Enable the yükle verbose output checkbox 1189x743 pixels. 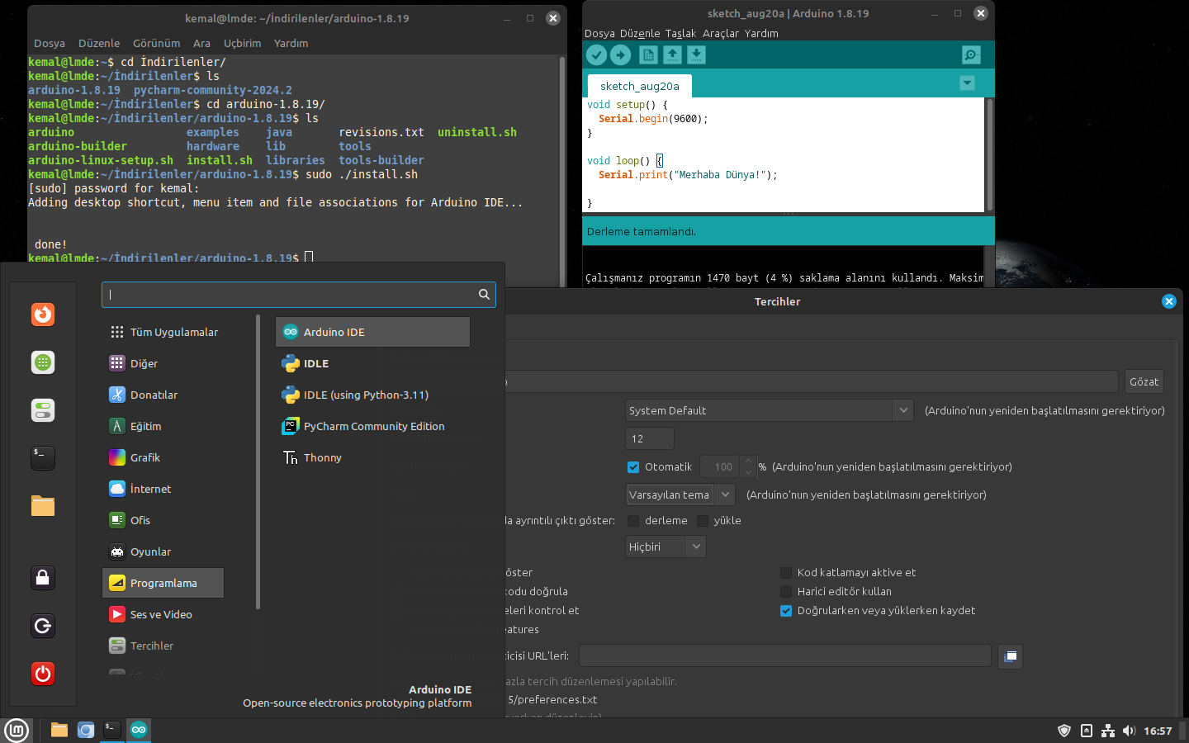tap(703, 521)
